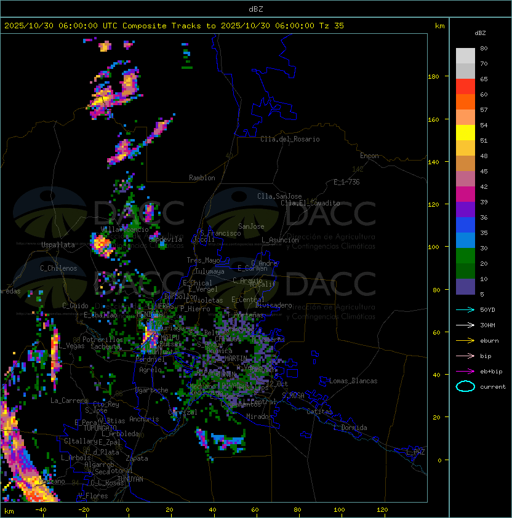Image resolution: width=512 pixels, height=518 pixels.
Task: Choose the slate 5-10 dBZ swatch
Action: (465, 287)
